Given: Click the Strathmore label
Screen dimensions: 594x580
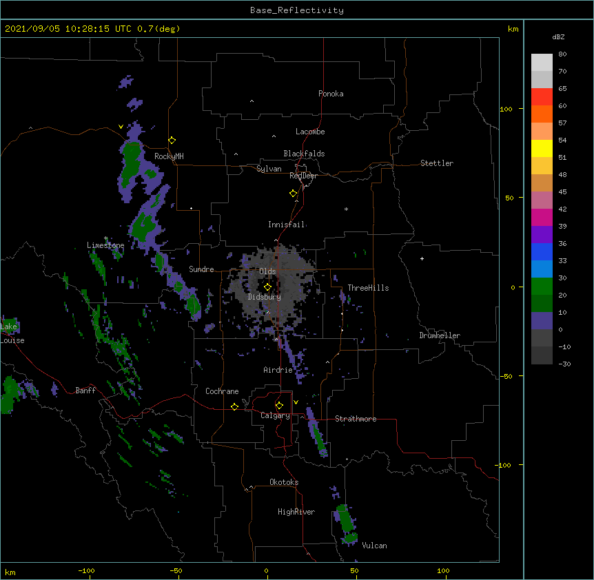Looking at the screenshot, I should tap(356, 419).
